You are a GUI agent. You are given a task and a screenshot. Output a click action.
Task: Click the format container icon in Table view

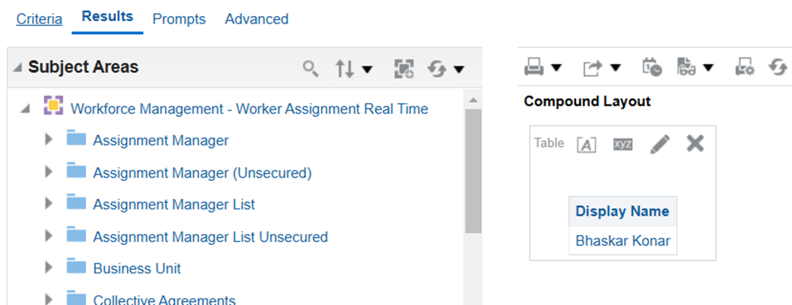click(x=586, y=144)
